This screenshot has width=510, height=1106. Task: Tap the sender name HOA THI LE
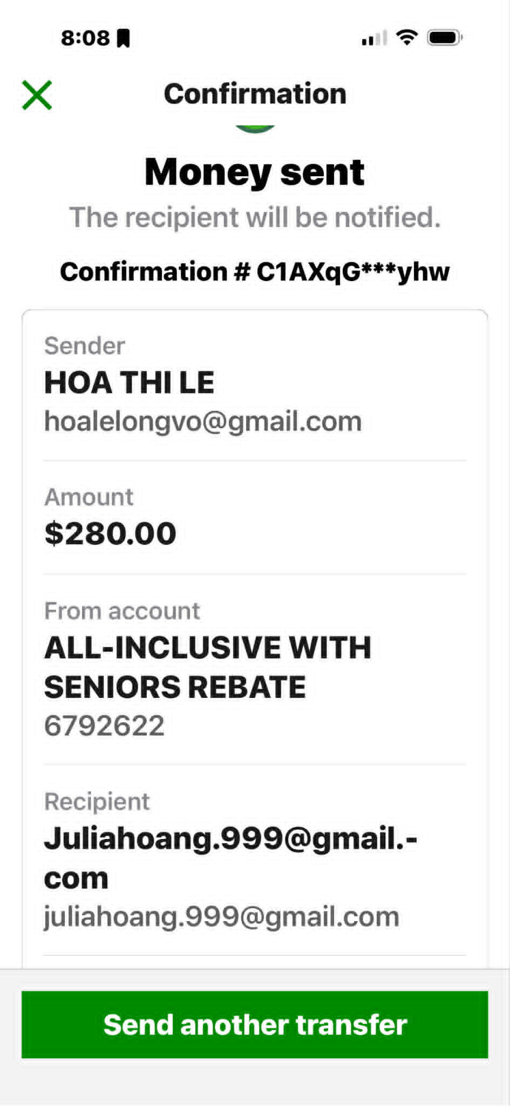tap(130, 383)
